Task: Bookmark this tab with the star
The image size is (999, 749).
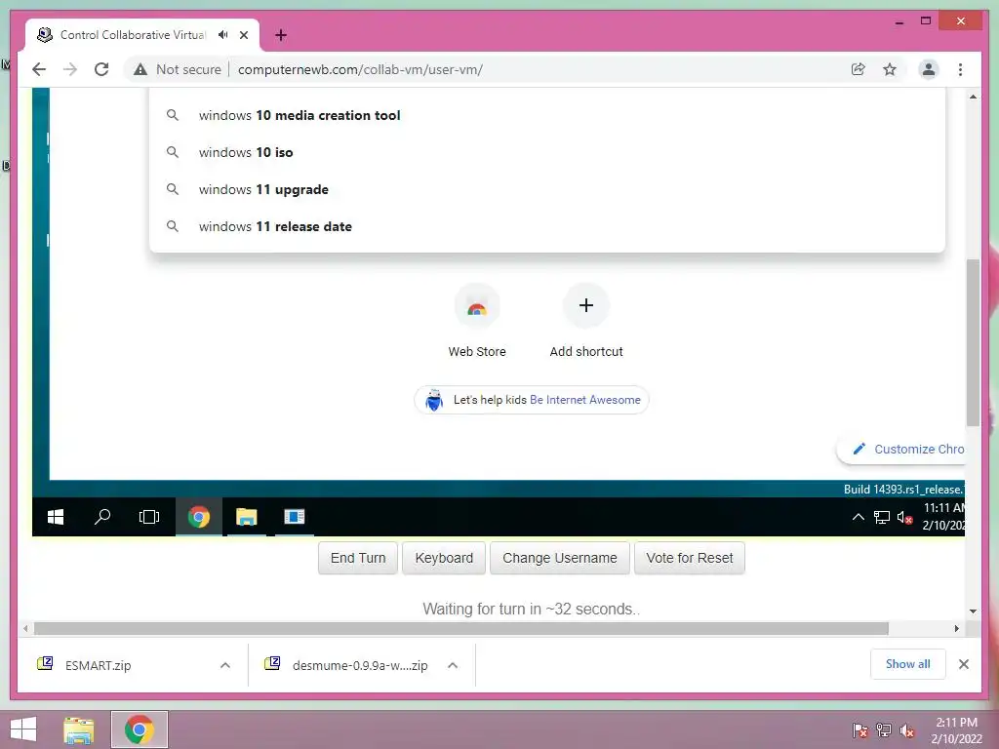Action: point(890,69)
